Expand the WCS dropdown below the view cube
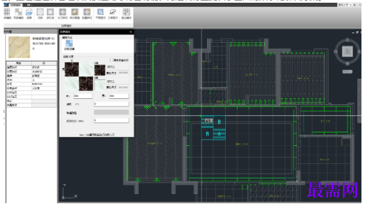This screenshot has height=207, width=368. pos(347,72)
